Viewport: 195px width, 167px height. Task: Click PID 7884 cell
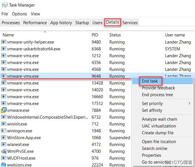[96, 110]
